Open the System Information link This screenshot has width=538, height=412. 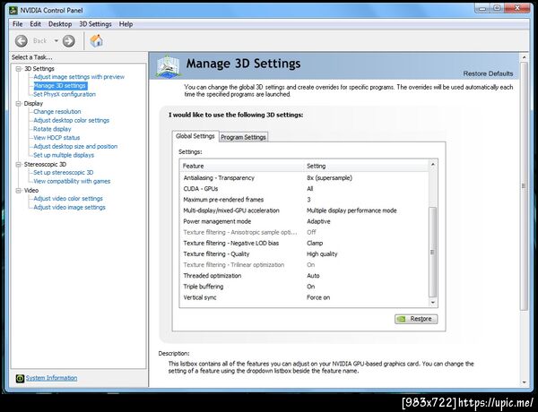(51, 378)
